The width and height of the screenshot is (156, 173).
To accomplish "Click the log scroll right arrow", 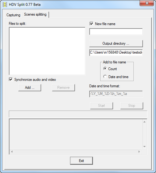I will click(139, 152).
